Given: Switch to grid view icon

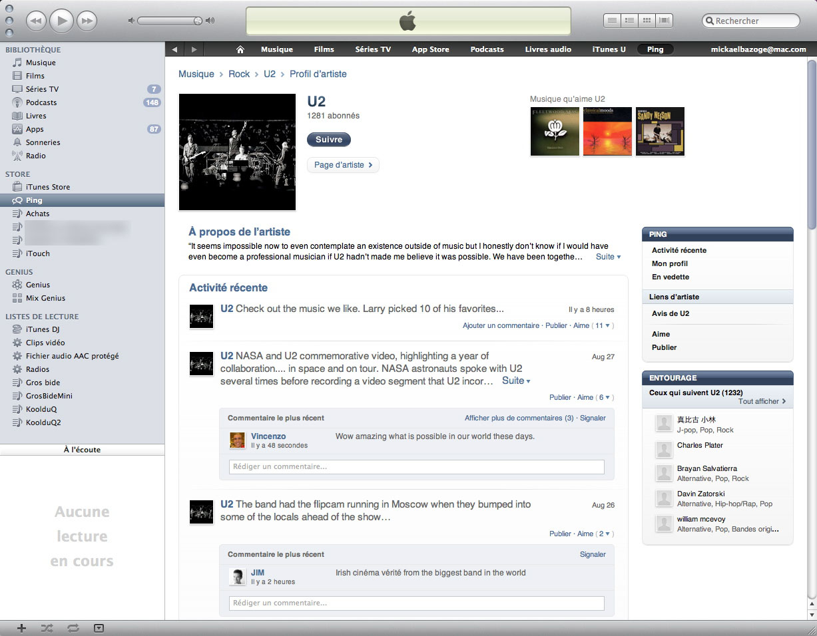Looking at the screenshot, I should click(x=646, y=21).
